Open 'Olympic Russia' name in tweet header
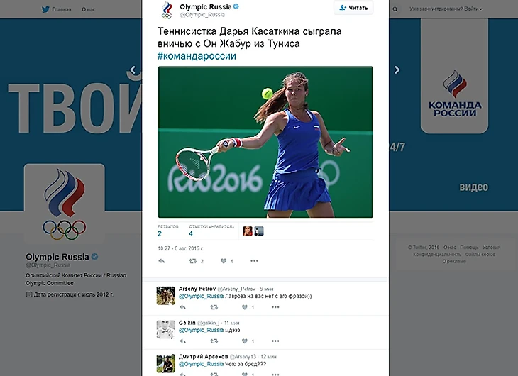 pyautogui.click(x=206, y=6)
